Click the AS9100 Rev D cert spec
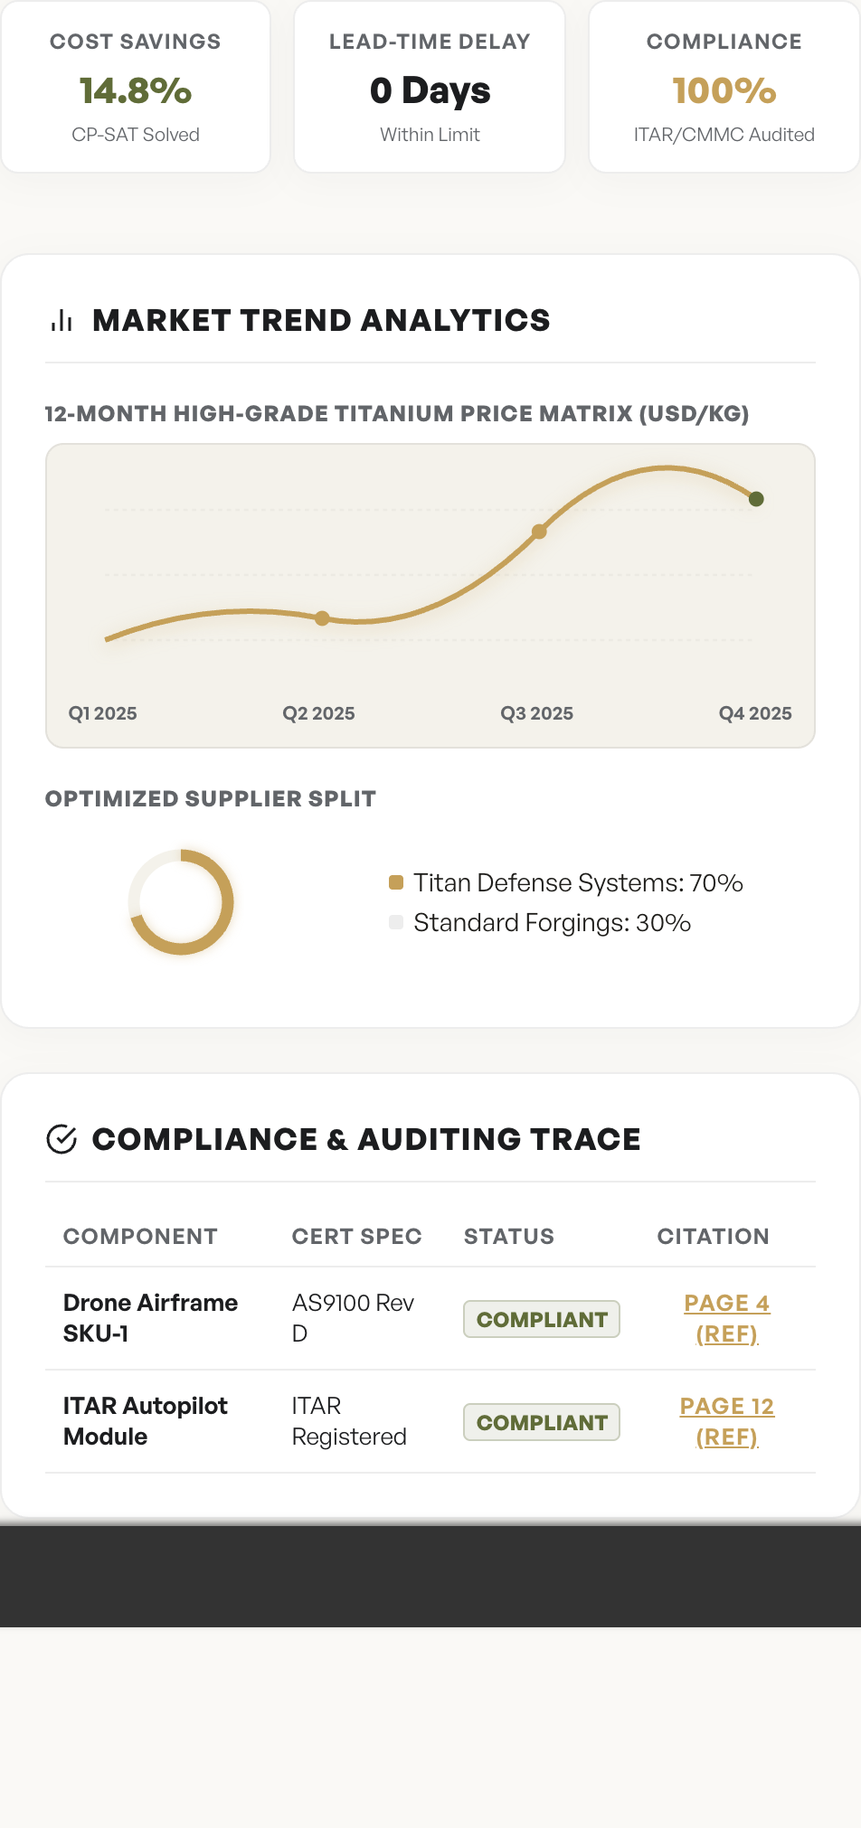 [x=354, y=1318]
